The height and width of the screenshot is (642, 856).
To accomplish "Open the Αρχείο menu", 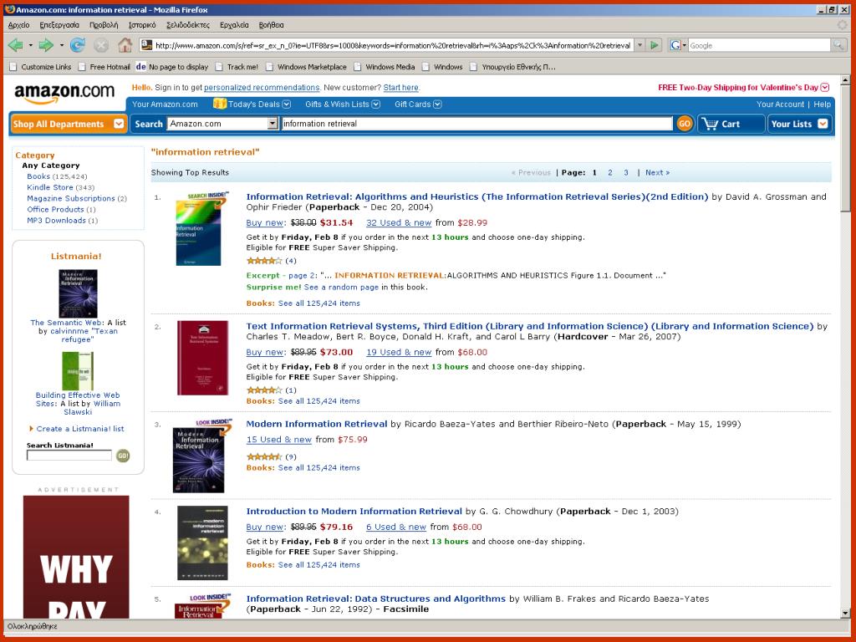I will [x=19, y=25].
